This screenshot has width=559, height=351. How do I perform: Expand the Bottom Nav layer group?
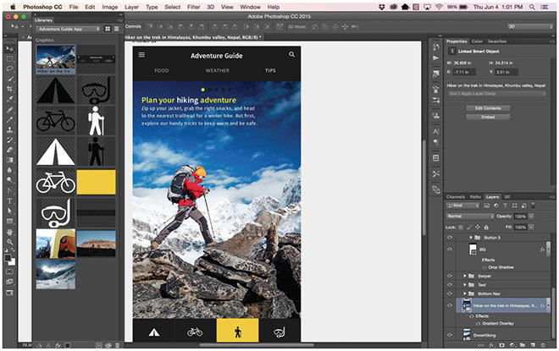pos(464,293)
